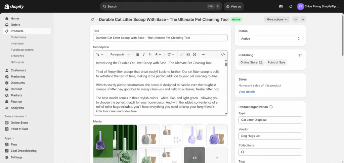The width and height of the screenshot is (344, 163).
Task: Click the Point of Sale sidebar icon
Action: click(7, 129)
